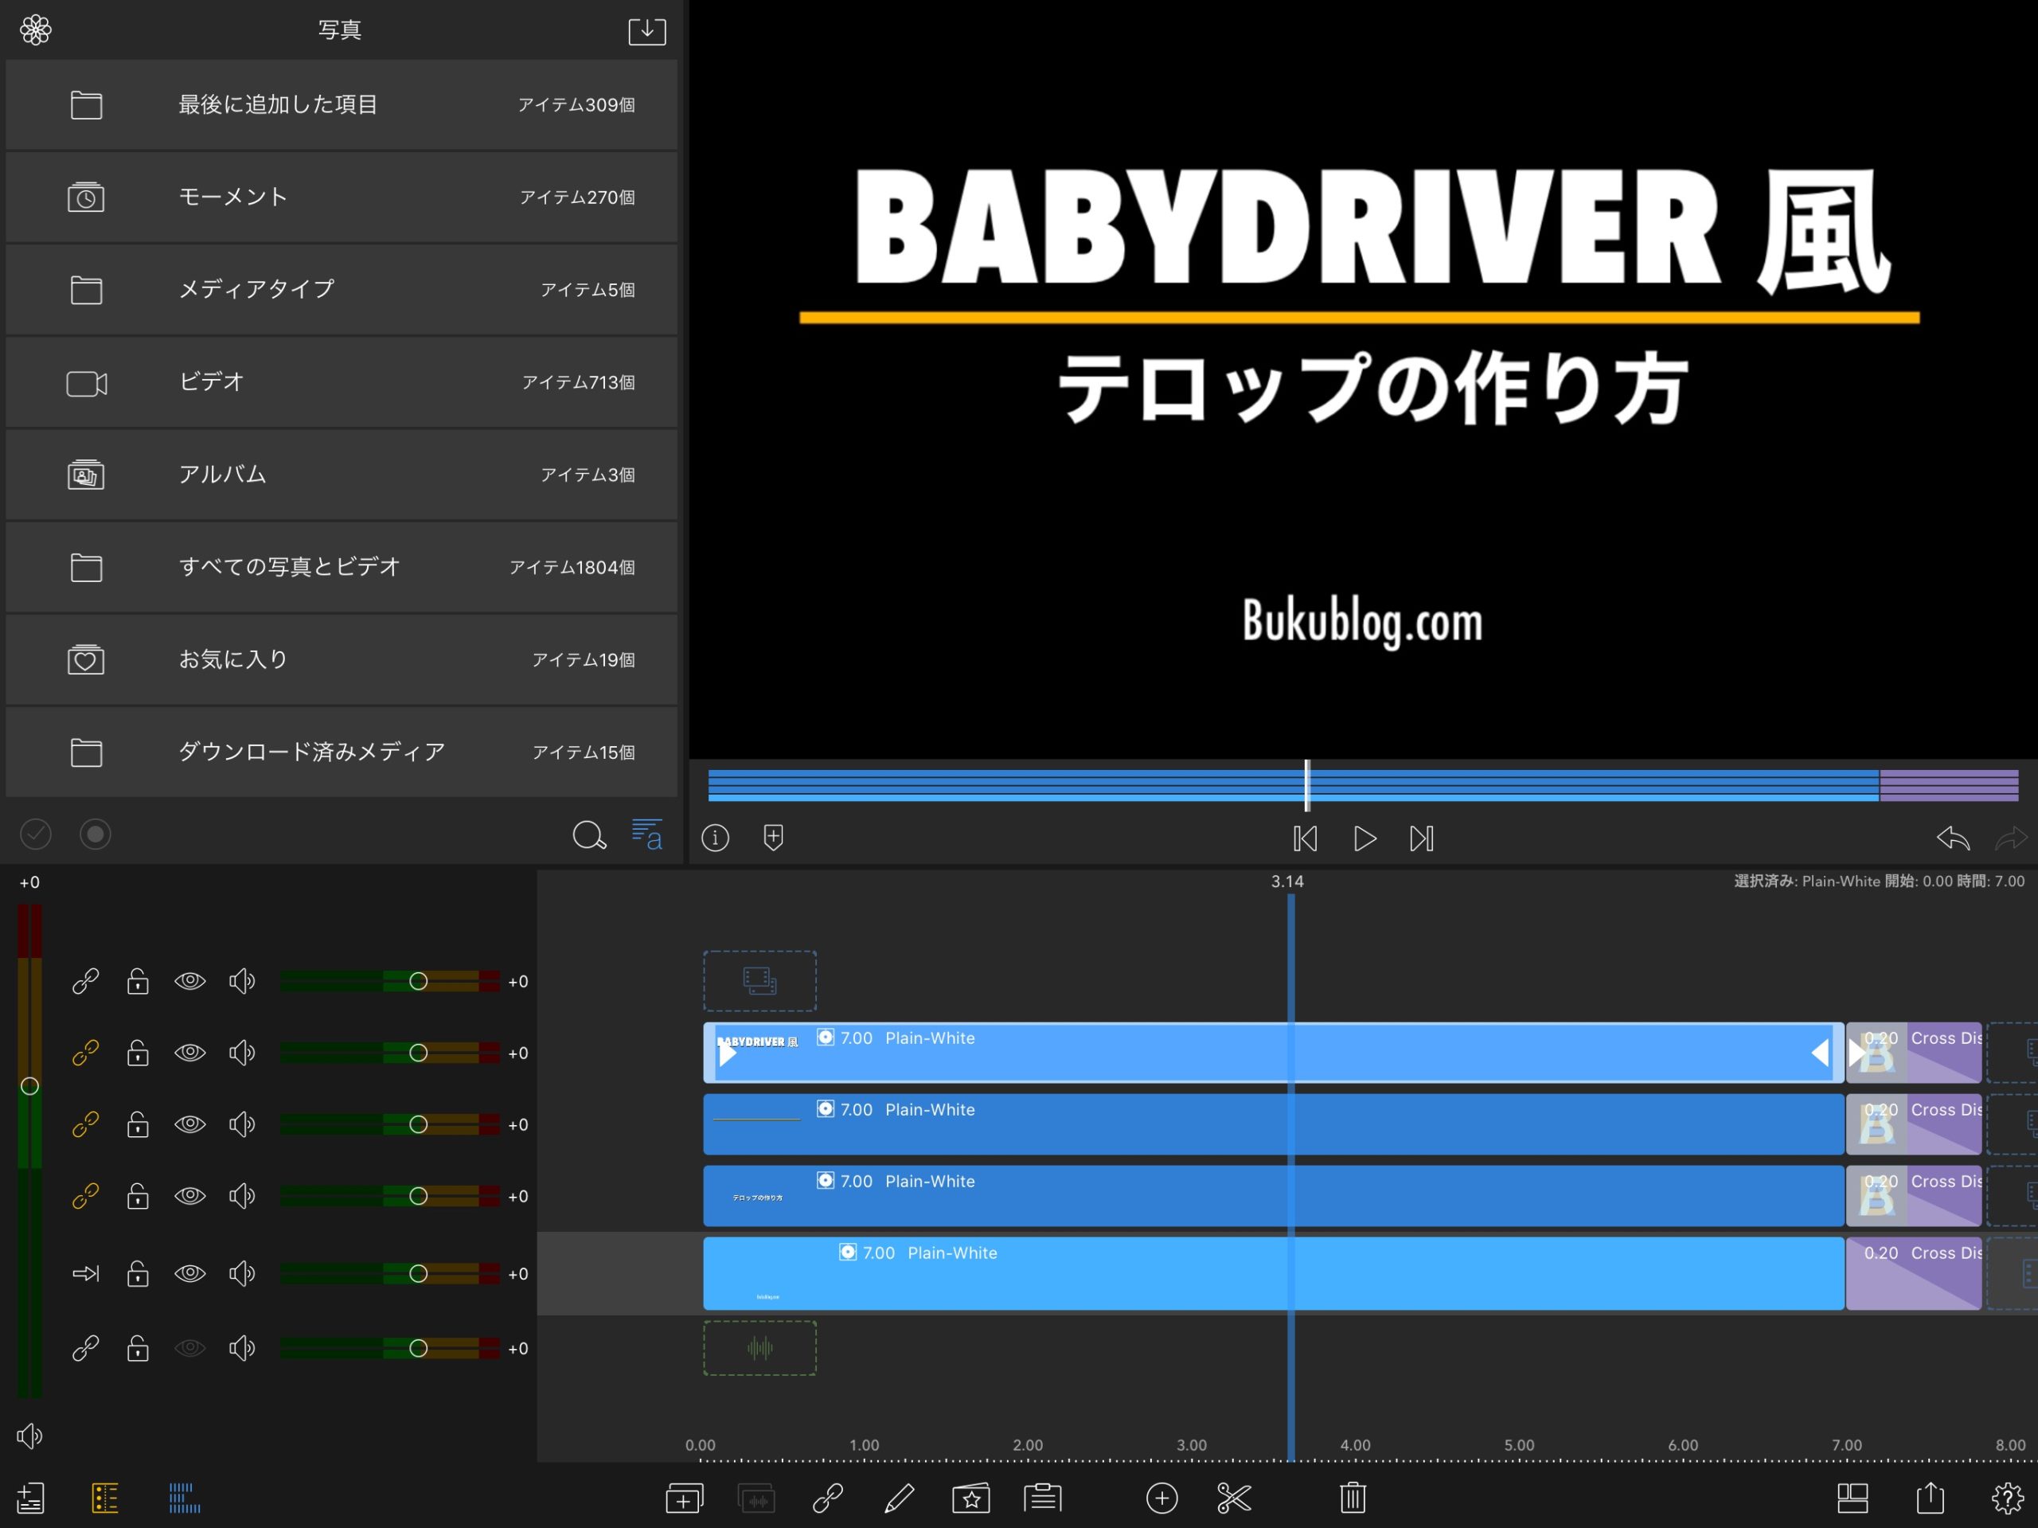Image resolution: width=2038 pixels, height=1528 pixels.
Task: Mute the BABYDRIVER title track speaker
Action: pos(242,1053)
